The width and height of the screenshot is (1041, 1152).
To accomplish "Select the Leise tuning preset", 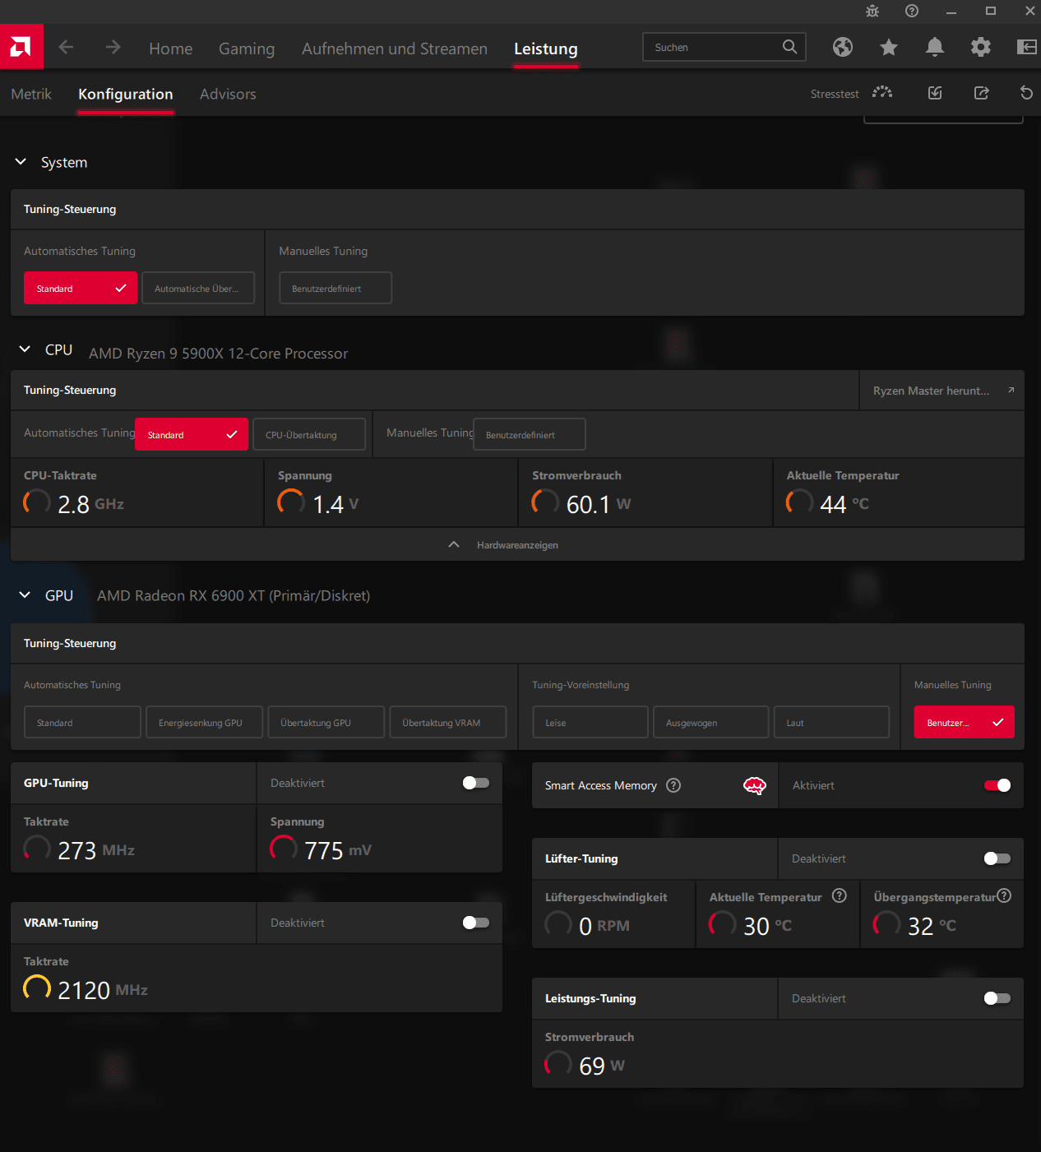I will 590,723.
